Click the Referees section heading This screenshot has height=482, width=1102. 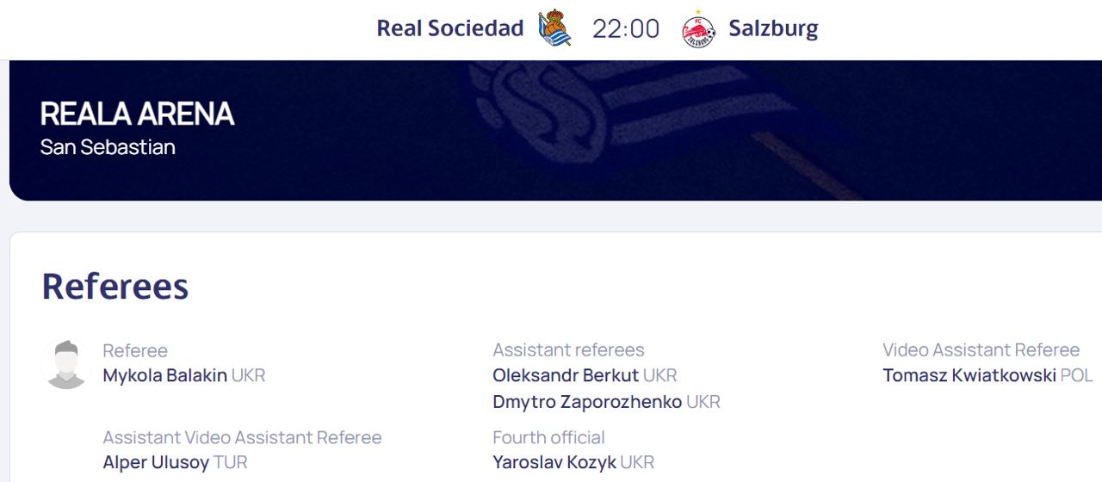coord(115,286)
